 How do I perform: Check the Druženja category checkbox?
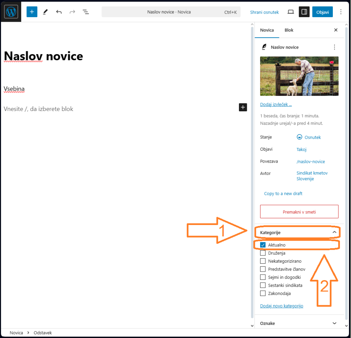point(263,253)
